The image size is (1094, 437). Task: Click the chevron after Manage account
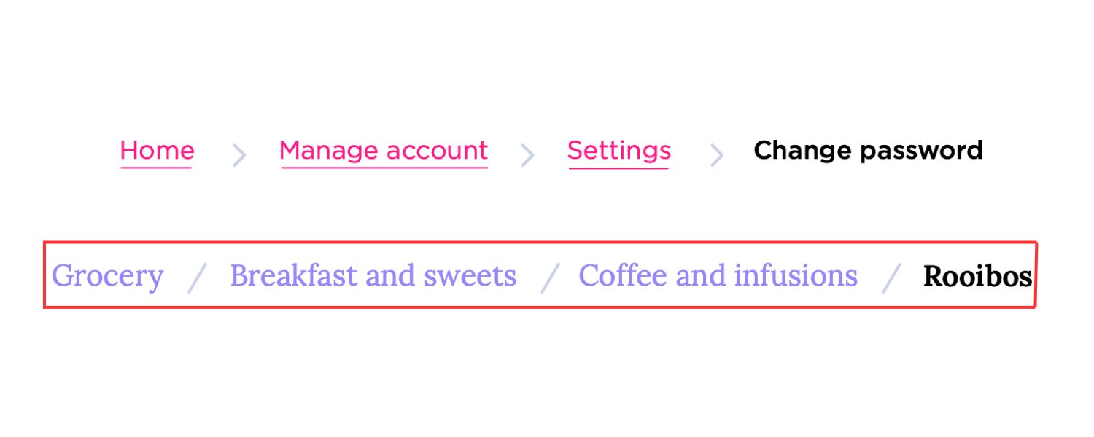pos(527,154)
